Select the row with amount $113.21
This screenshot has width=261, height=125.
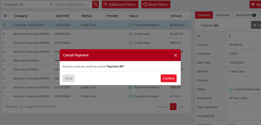tap(96, 96)
